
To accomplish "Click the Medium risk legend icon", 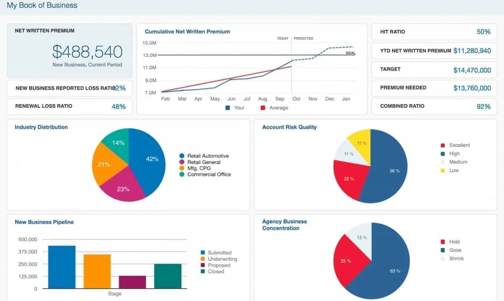I will (442, 162).
